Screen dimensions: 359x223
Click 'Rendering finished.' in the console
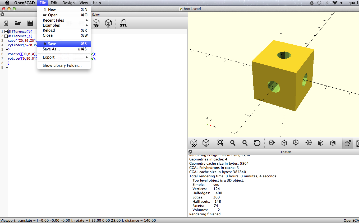pyautogui.click(x=205, y=214)
